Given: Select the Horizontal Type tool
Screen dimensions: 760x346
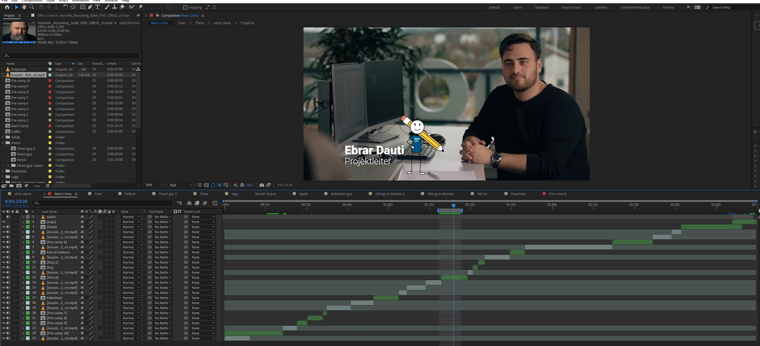Looking at the screenshot, I should coord(97,7).
